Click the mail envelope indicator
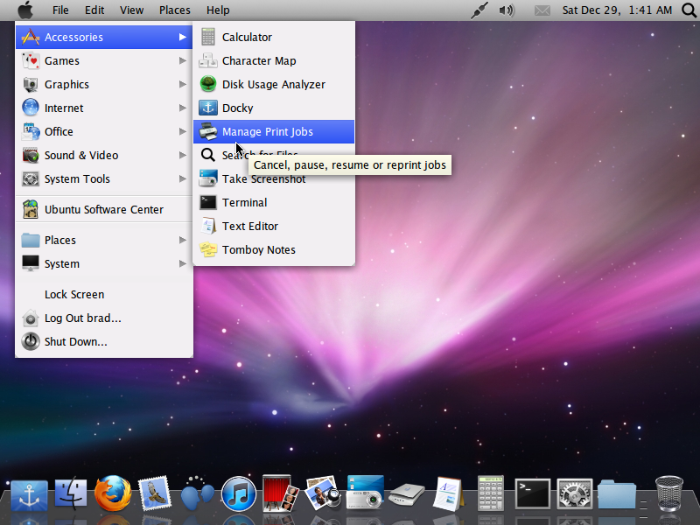 point(542,10)
